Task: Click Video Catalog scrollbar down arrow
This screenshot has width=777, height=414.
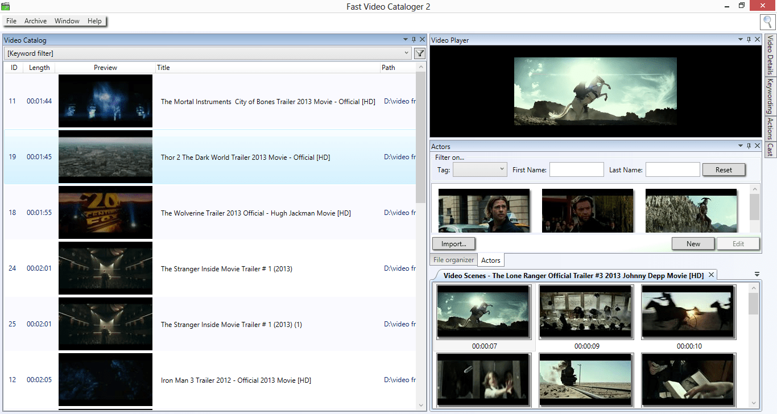Action: 421,405
